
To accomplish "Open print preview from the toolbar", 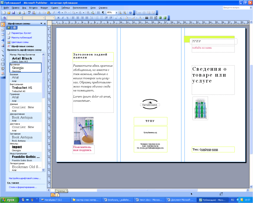I will tap(24, 13).
